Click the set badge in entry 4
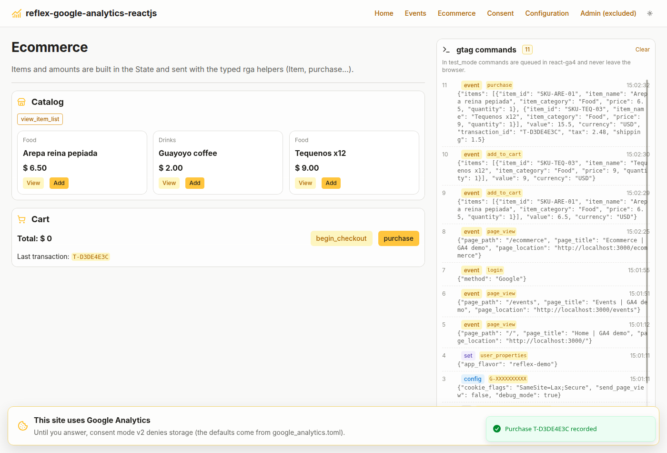This screenshot has height=453, width=667. pos(468,356)
